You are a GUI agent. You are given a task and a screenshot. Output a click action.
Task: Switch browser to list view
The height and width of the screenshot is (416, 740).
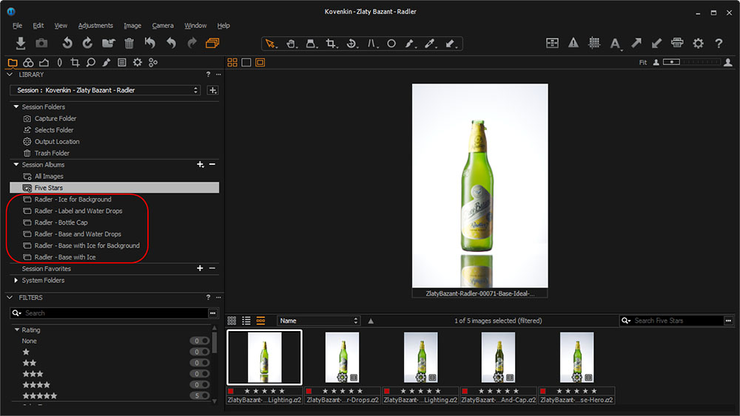[246, 321]
